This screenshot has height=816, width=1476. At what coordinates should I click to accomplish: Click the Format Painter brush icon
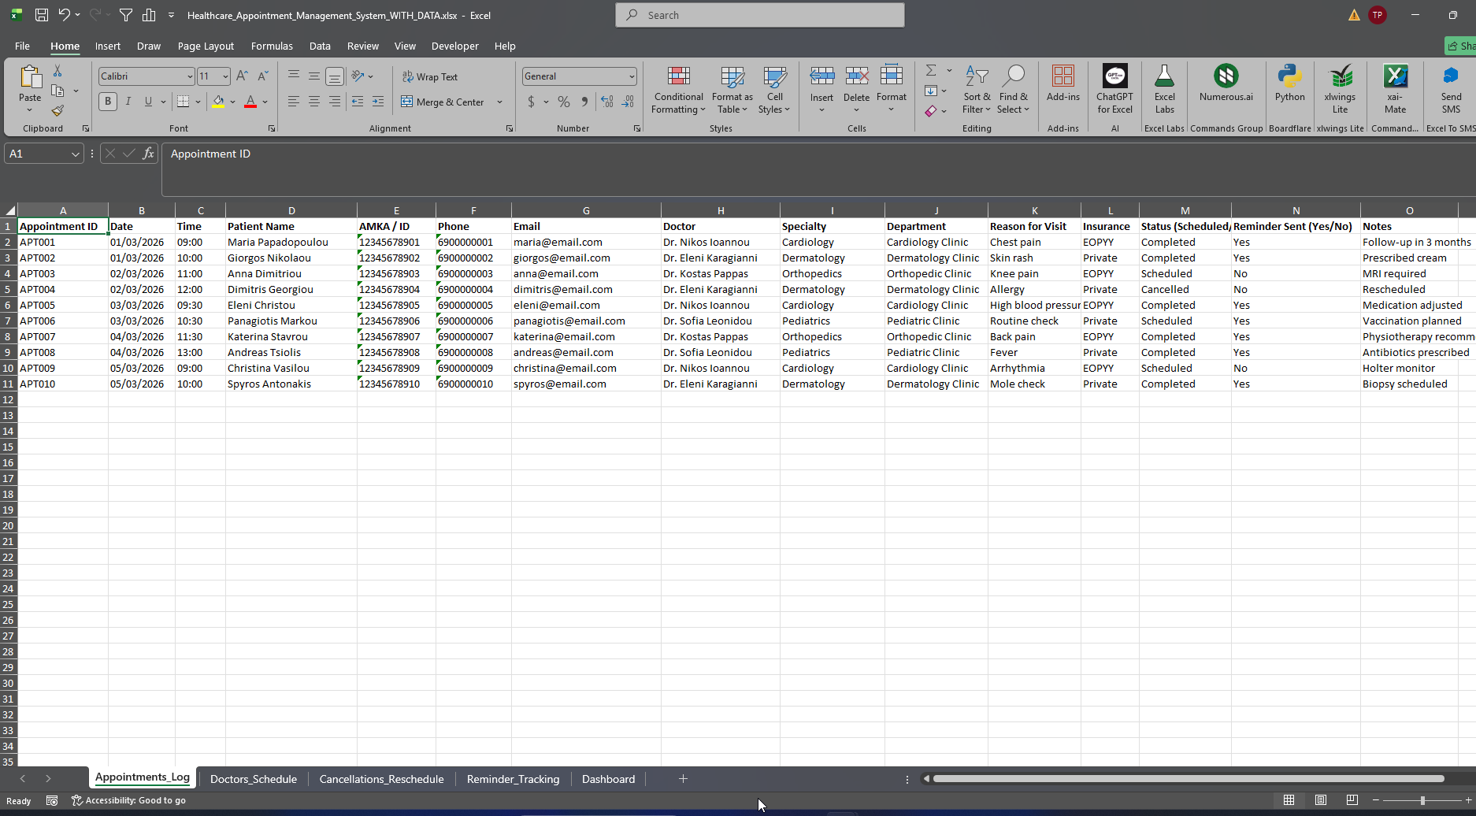coord(57,111)
